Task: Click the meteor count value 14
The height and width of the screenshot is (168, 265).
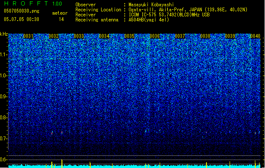Action: pyautogui.click(x=62, y=19)
